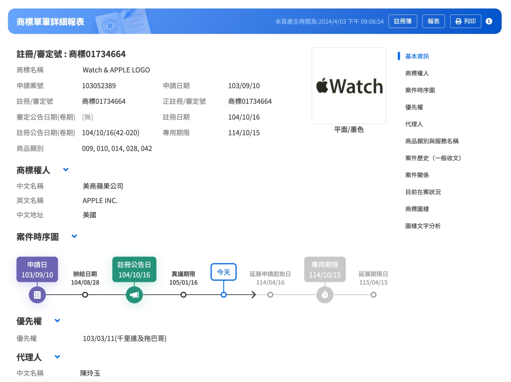The height and width of the screenshot is (382, 511).
Task: Click the heading 註冊/審定號 : 商標01734664
Action: 71,54
